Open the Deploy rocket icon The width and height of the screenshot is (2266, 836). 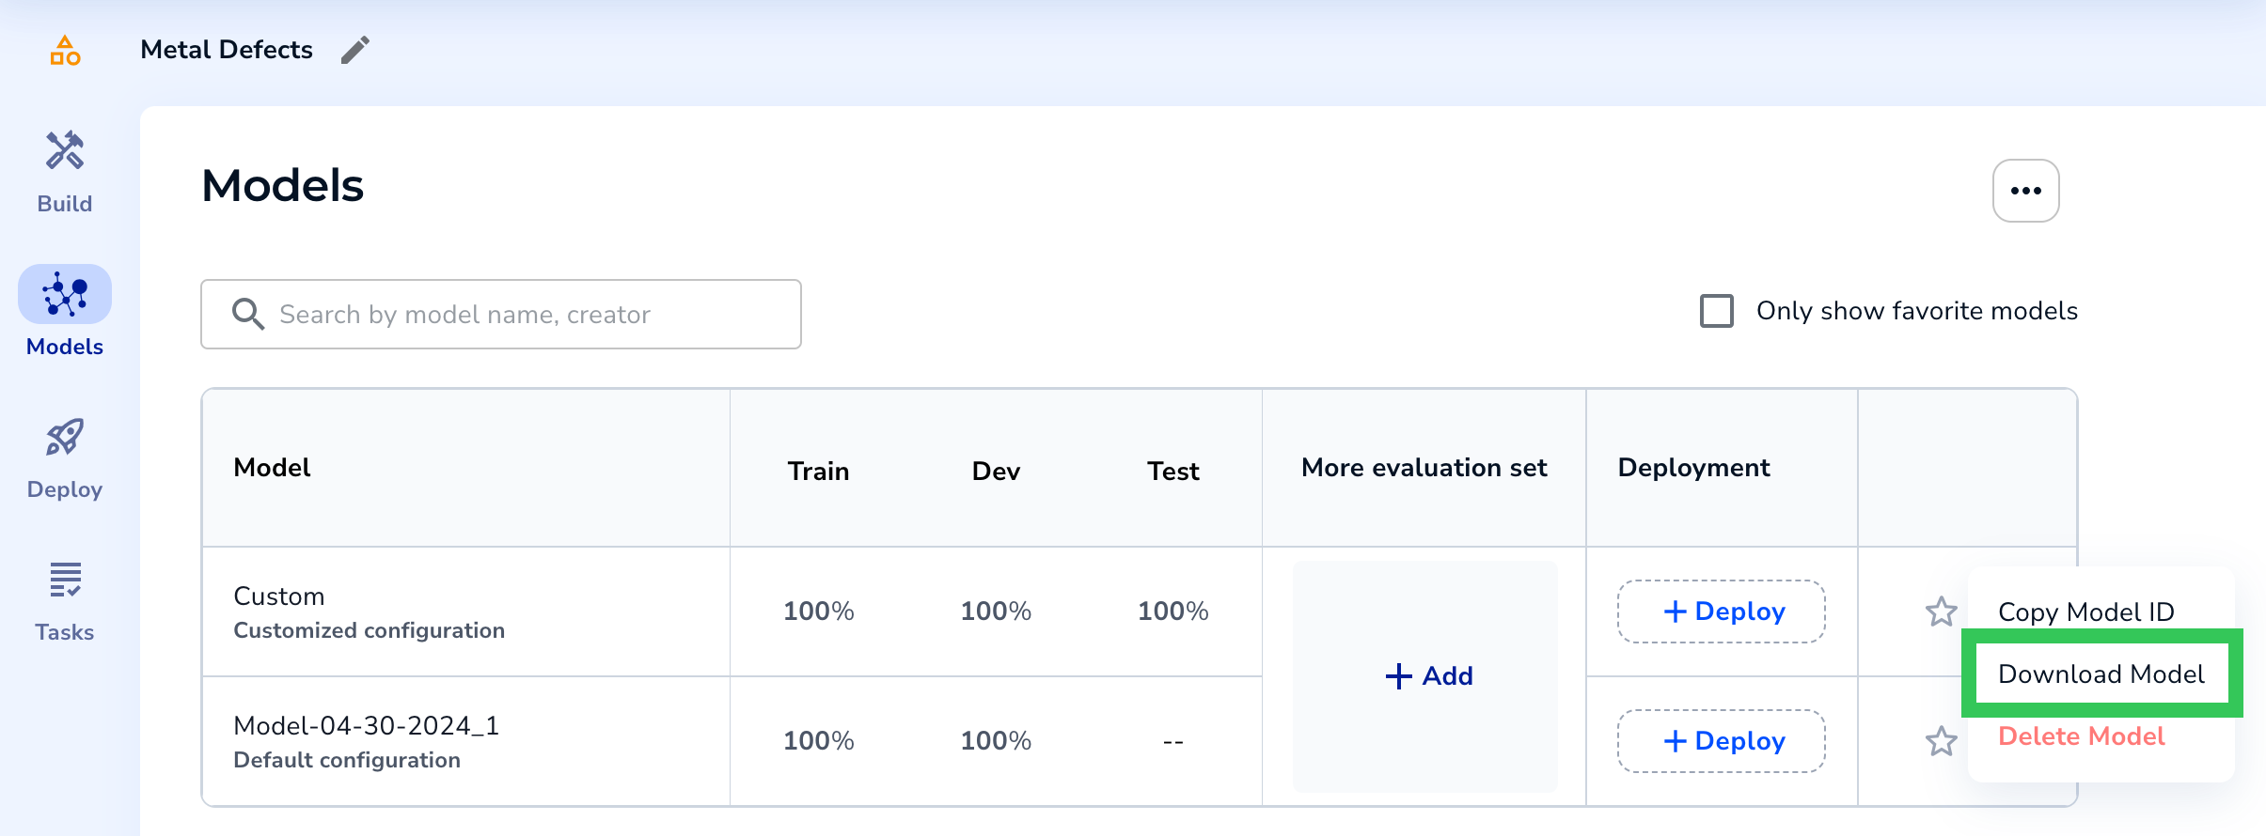click(x=65, y=439)
